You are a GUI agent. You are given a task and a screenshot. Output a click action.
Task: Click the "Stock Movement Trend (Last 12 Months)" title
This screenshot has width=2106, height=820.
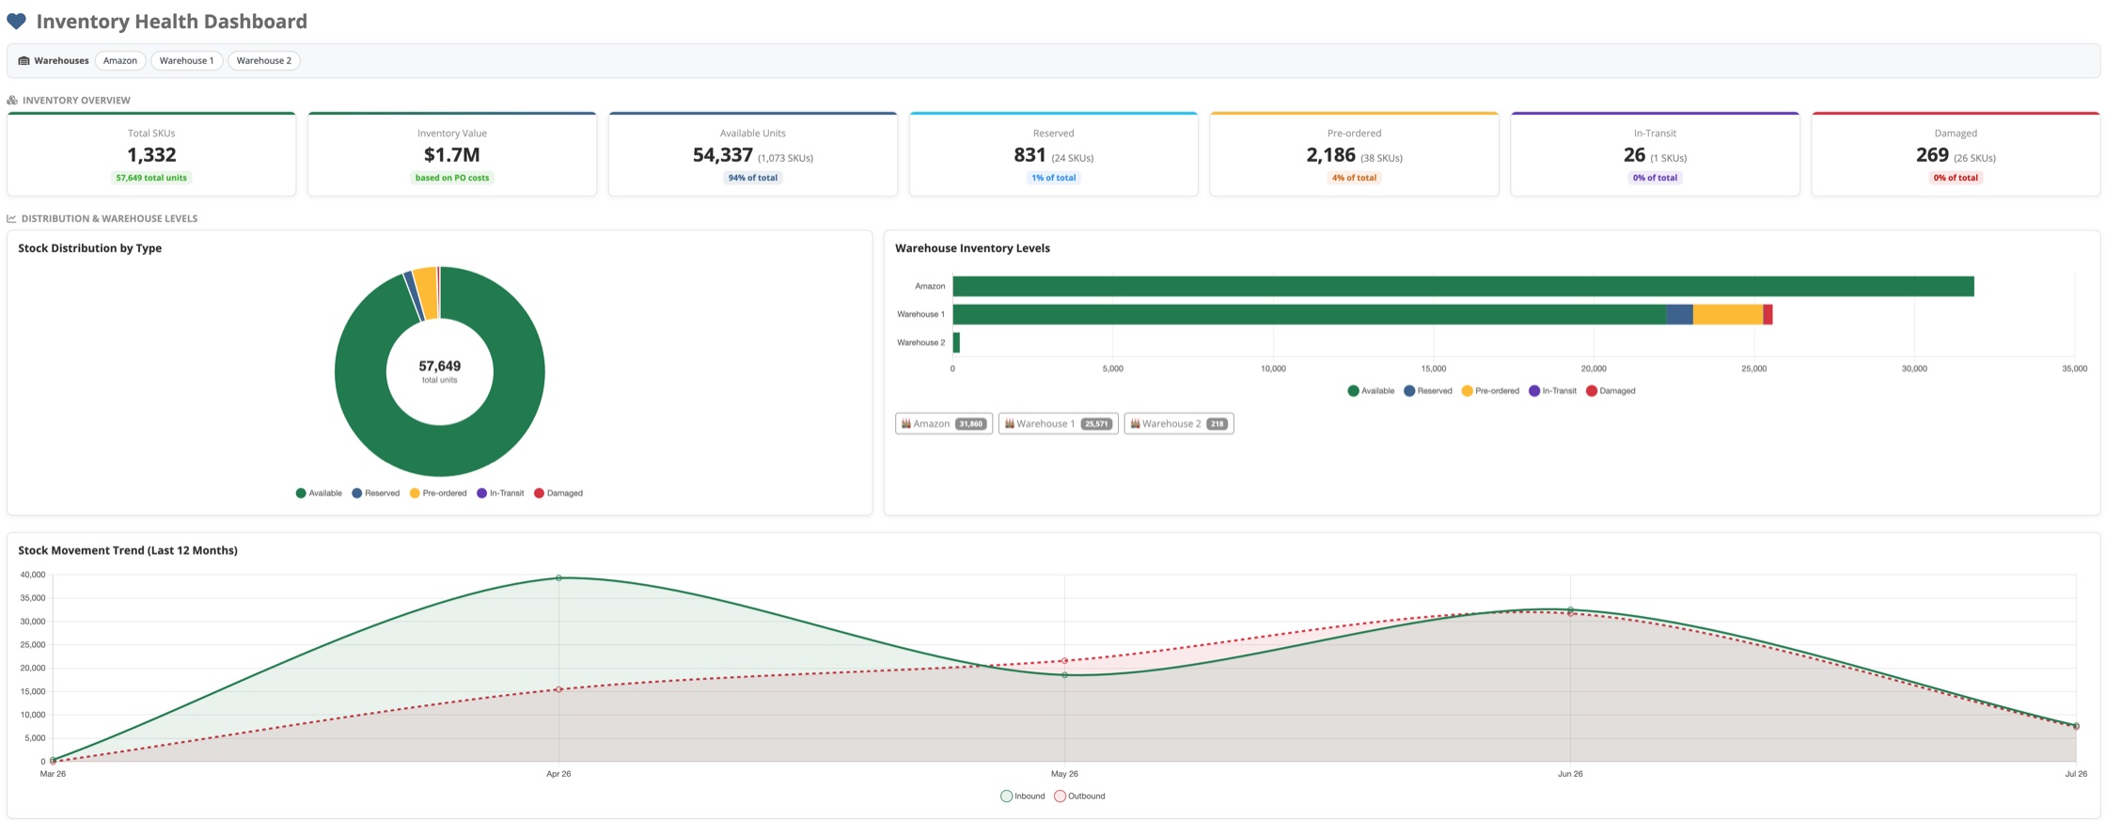point(128,551)
